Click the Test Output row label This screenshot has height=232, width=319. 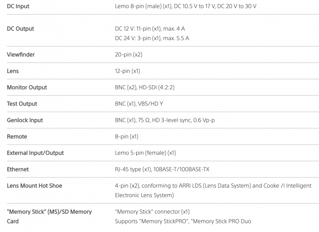(22, 104)
